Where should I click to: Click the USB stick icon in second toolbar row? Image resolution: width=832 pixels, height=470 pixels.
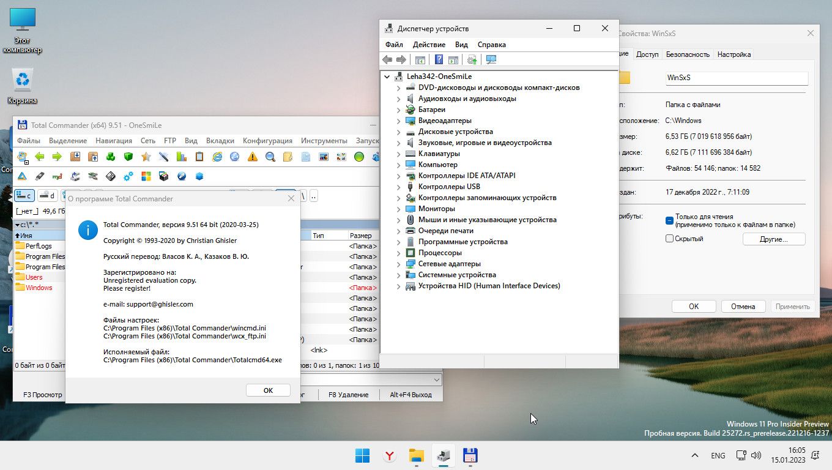[40, 176]
